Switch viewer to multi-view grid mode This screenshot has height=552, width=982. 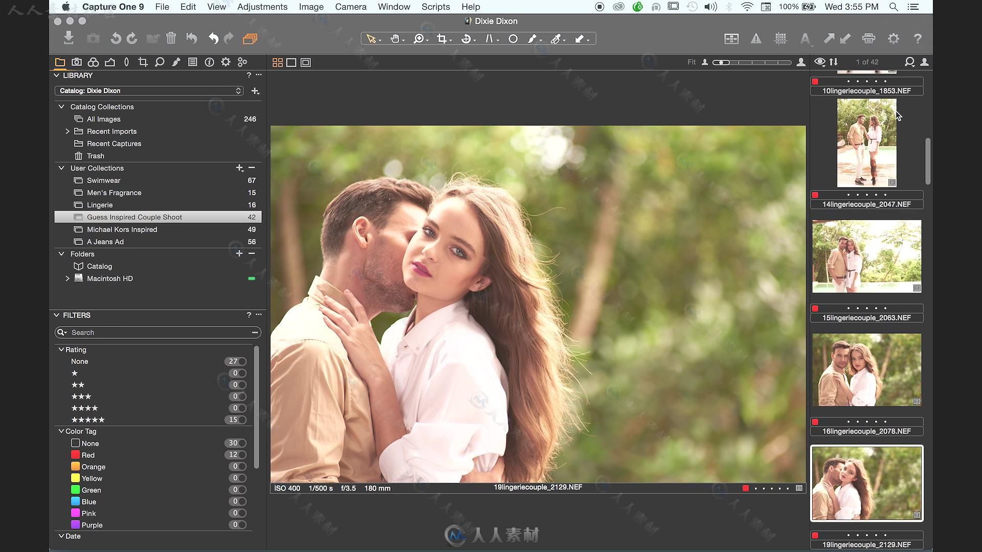pyautogui.click(x=277, y=62)
